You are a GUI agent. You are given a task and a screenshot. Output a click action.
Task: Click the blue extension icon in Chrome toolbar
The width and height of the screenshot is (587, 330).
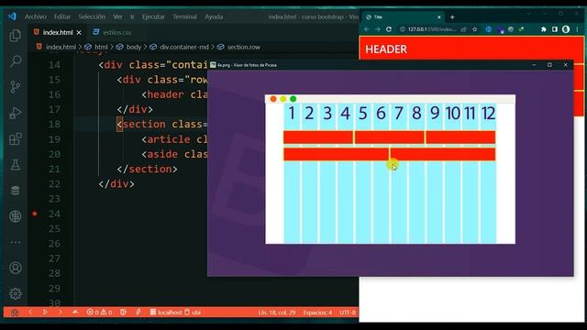tap(489, 29)
